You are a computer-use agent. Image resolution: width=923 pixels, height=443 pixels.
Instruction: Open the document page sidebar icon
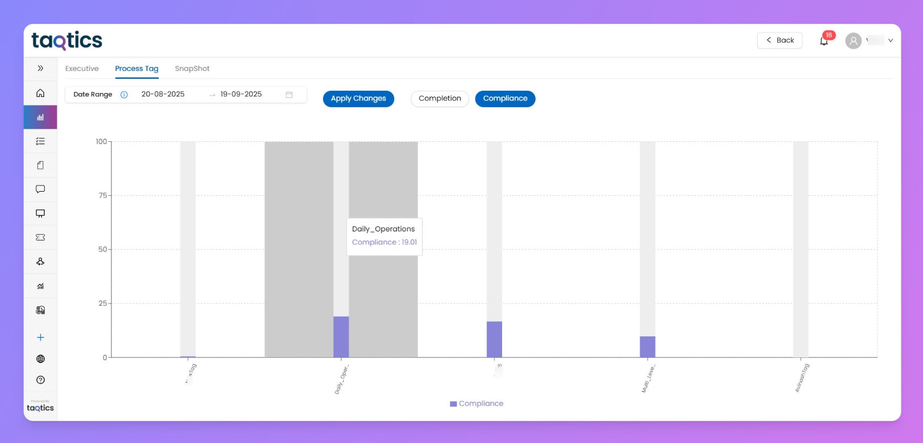[x=40, y=165]
